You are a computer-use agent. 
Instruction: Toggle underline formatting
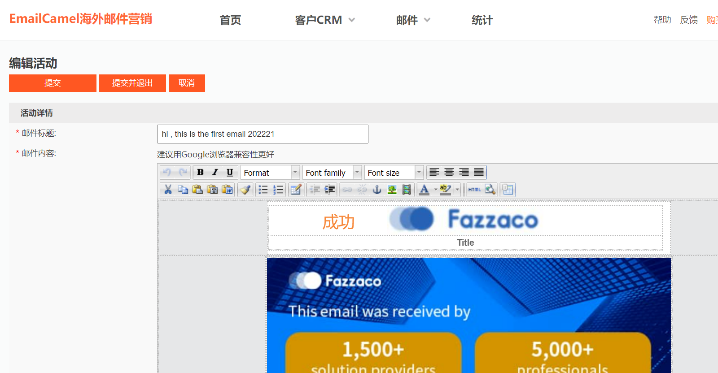tap(230, 173)
